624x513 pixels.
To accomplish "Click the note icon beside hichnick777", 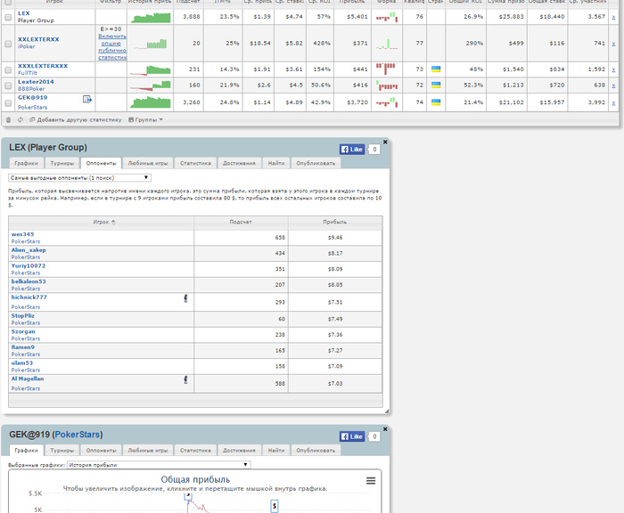I will (x=185, y=298).
